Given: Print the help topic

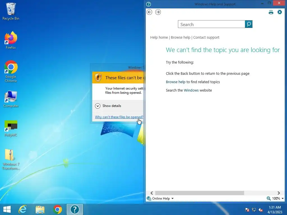Looking at the screenshot, I should 271,12.
